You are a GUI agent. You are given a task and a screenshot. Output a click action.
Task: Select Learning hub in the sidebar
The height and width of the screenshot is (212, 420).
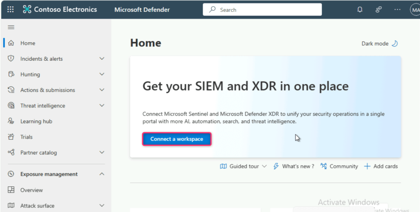click(x=36, y=121)
